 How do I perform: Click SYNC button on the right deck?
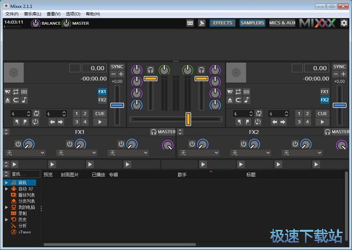click(x=339, y=67)
